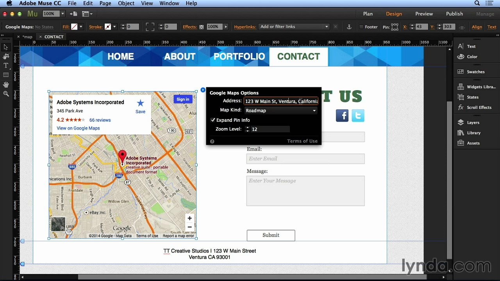Select the Selection tool arrow
500x281 pixels.
(x=6, y=47)
